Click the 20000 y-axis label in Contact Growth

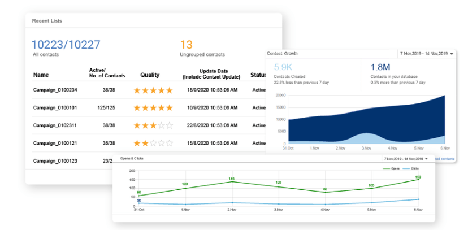pyautogui.click(x=280, y=96)
